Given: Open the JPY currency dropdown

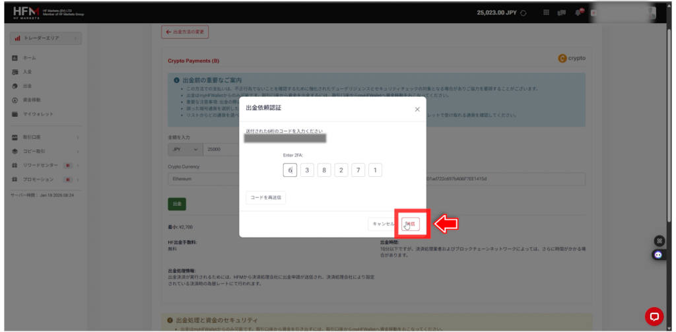Looking at the screenshot, I should click(184, 149).
